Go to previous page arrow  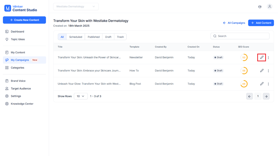pos(249,96)
